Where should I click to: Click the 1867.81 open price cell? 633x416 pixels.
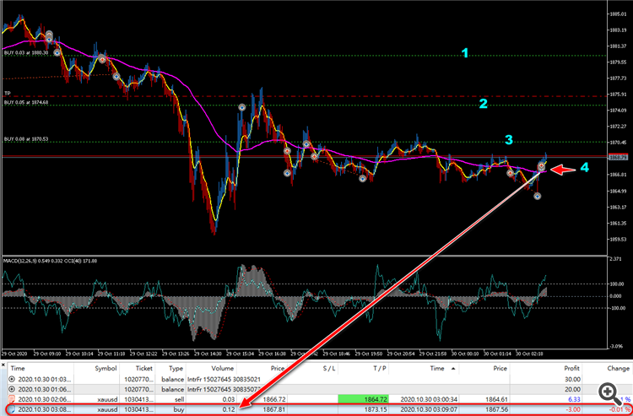click(x=273, y=409)
